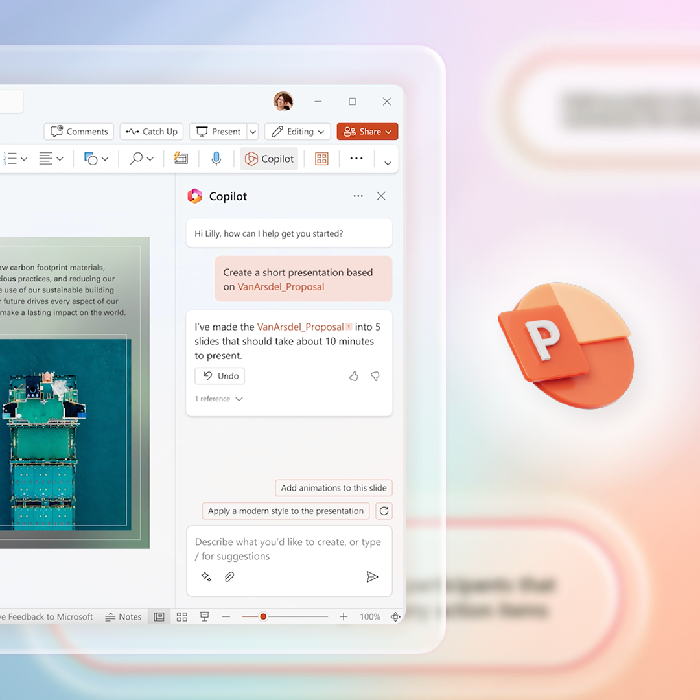
Task: Switch to Normal view
Action: tap(159, 616)
